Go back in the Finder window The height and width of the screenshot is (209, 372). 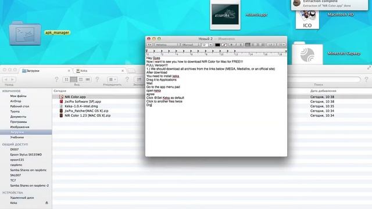pos(6,80)
